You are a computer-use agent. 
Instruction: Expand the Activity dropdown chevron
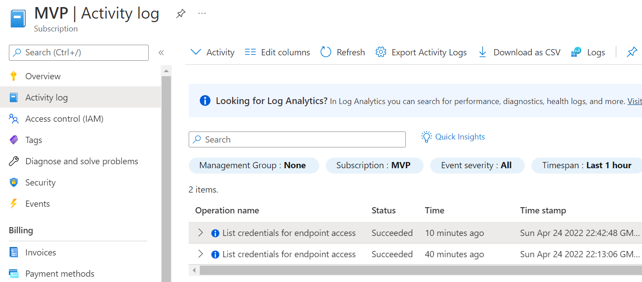pos(195,52)
